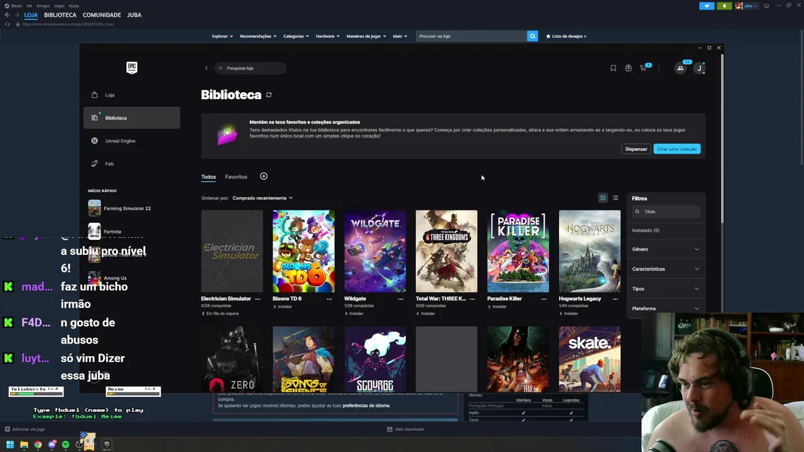Open Steam LOJA tab

(x=31, y=15)
